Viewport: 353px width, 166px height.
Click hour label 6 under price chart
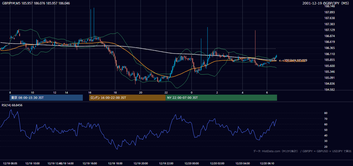tap(267, 92)
